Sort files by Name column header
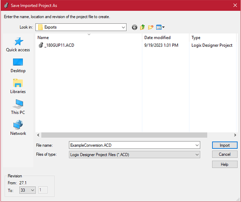Screen dimensions: 241x202 [x=89, y=37]
